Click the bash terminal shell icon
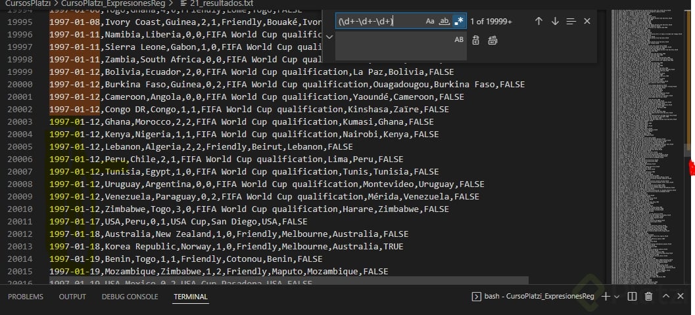Viewport: 695px width, 315px height. 477,297
